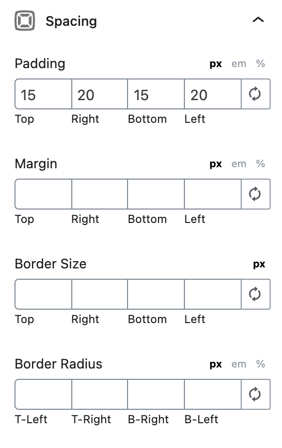Click the Padding Right field showing 20
The height and width of the screenshot is (448, 282).
[100, 94]
